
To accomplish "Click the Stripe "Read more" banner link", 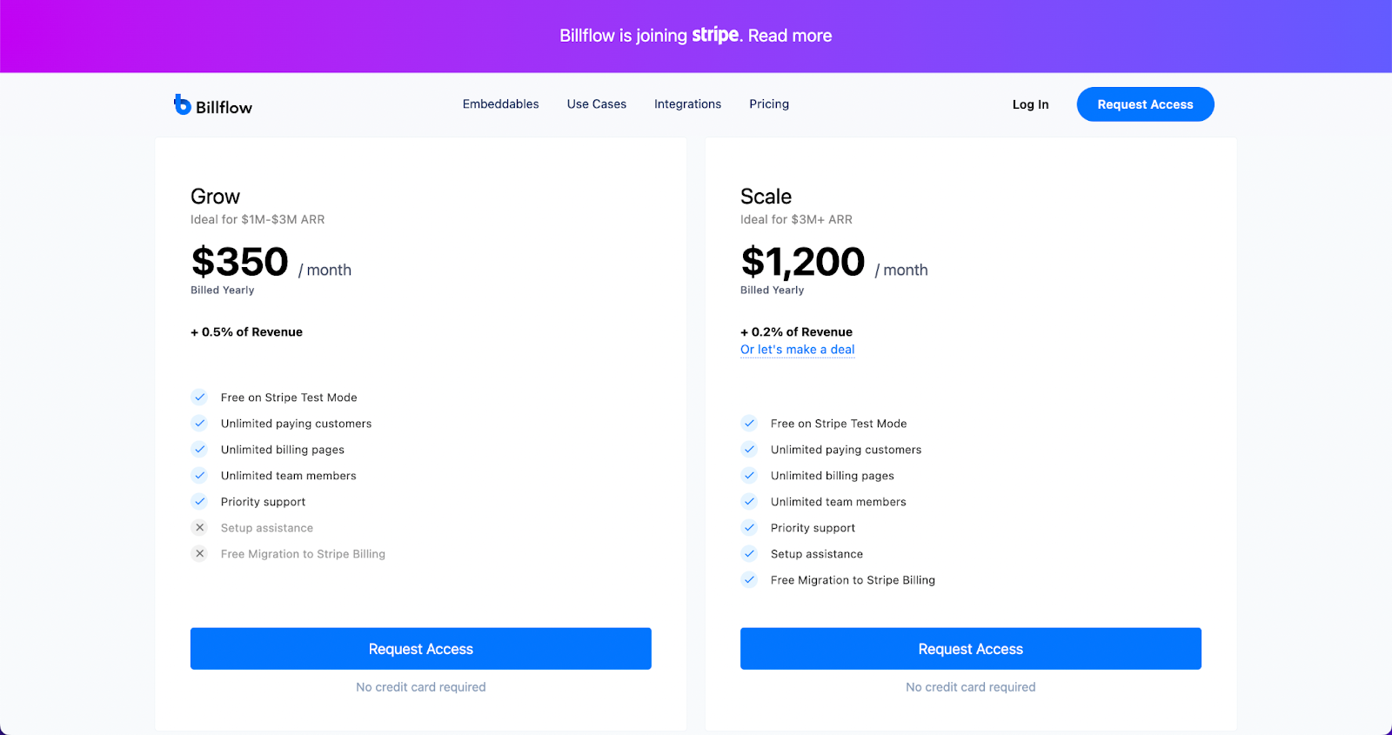I will [x=790, y=36].
